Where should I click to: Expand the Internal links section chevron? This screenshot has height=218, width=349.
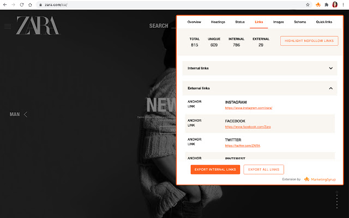331,68
